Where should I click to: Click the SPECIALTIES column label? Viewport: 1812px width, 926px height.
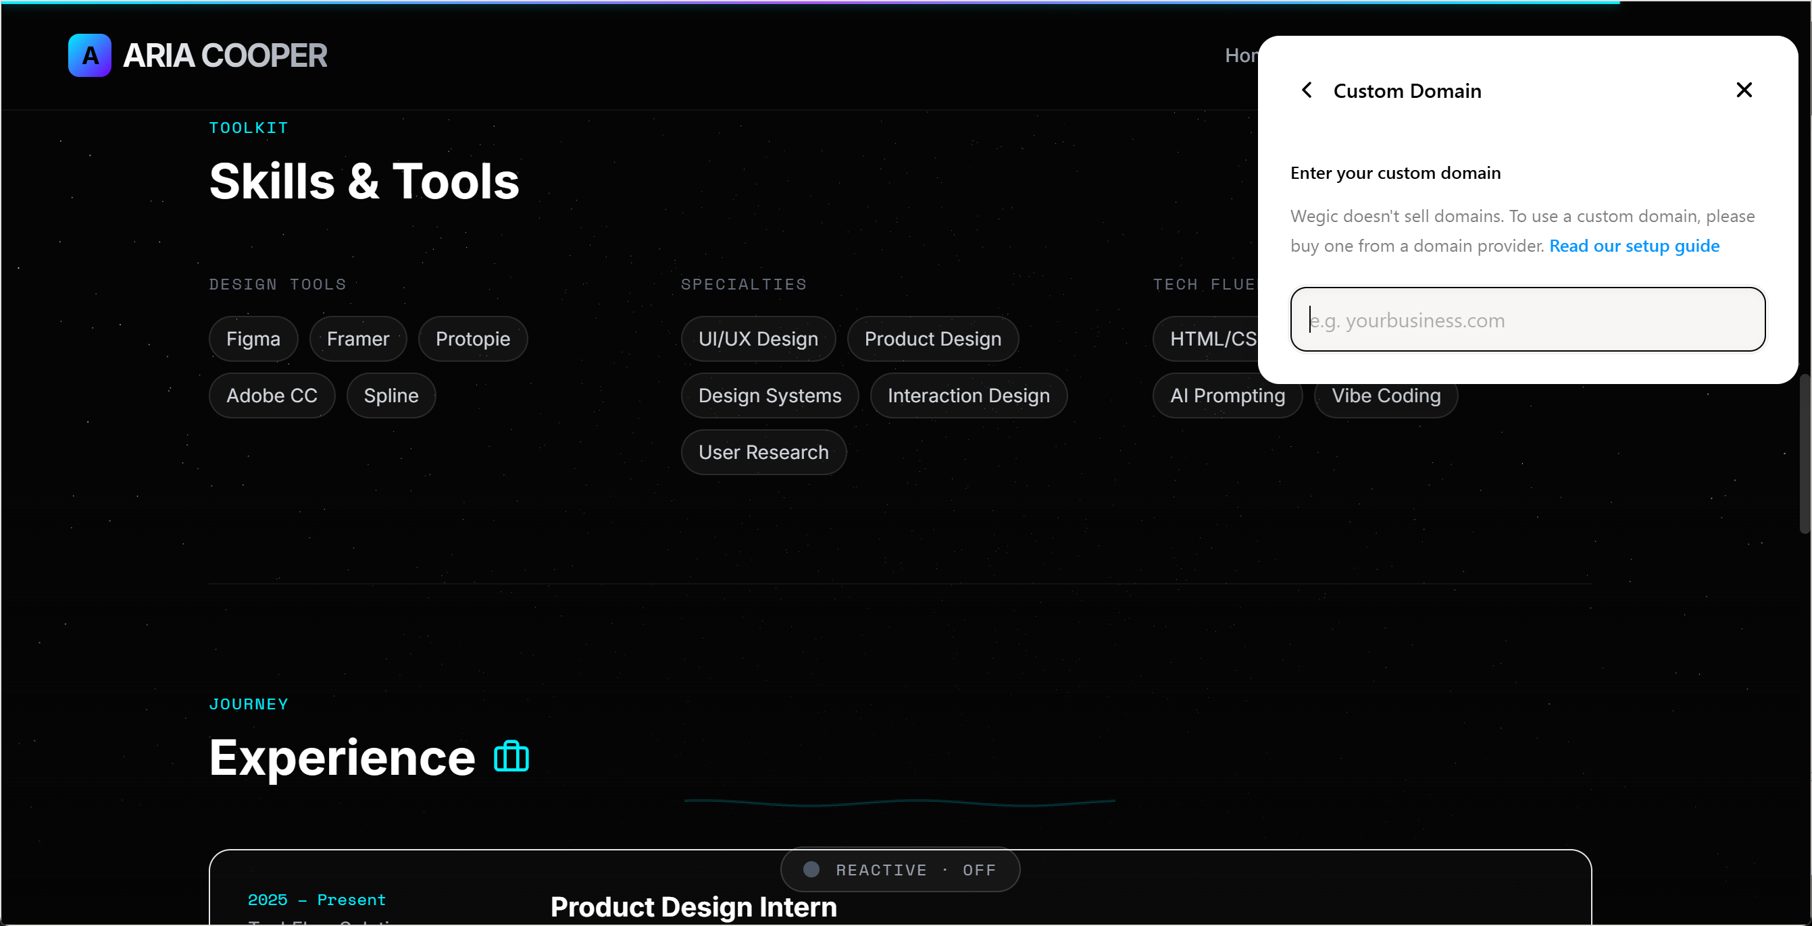743,285
